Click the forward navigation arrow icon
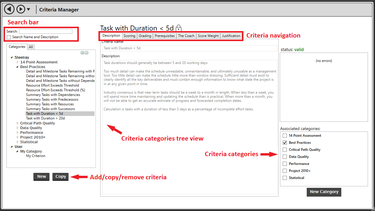The height and width of the screenshot is (211, 375). (21, 9)
